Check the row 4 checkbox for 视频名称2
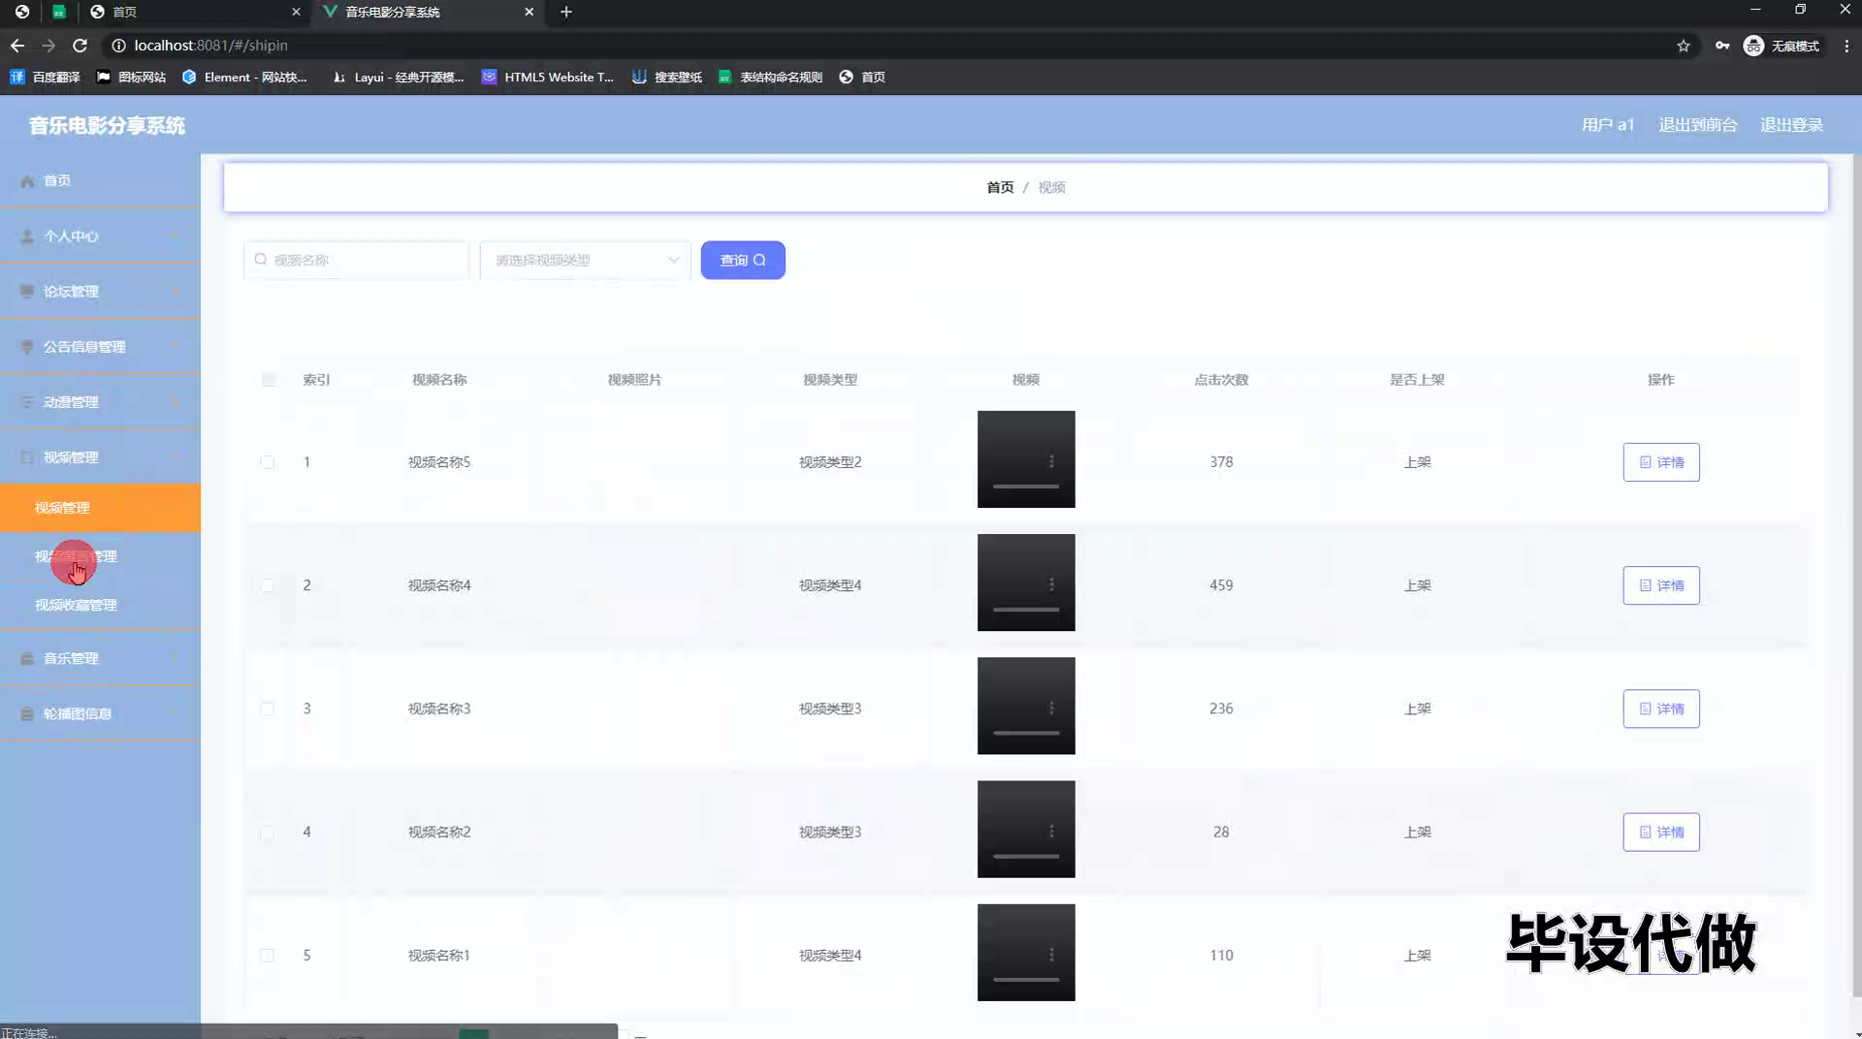The height and width of the screenshot is (1039, 1862). [267, 832]
